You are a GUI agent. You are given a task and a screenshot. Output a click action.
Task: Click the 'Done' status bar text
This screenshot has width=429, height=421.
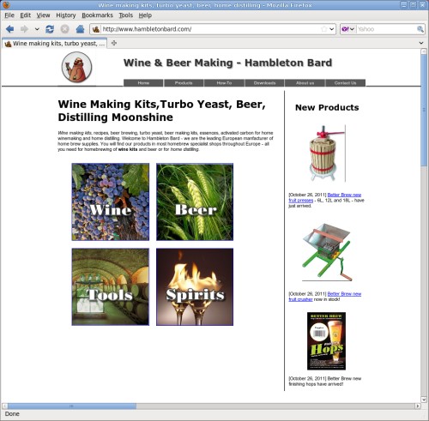coord(12,414)
